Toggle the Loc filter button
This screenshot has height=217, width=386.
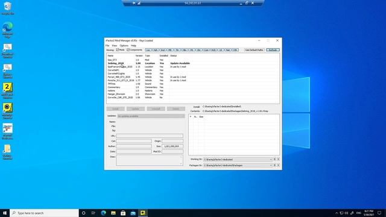tap(148, 50)
